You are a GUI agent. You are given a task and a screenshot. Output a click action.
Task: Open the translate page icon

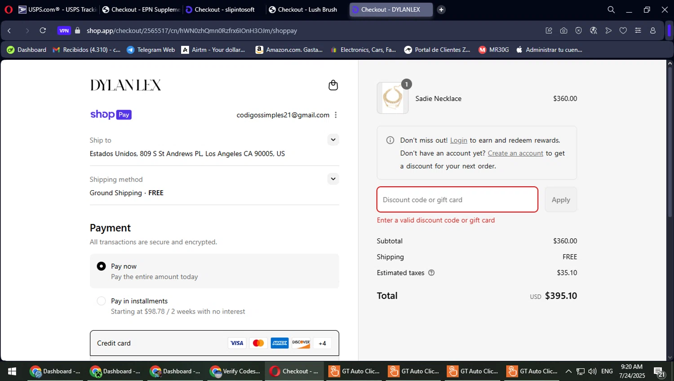click(x=593, y=31)
